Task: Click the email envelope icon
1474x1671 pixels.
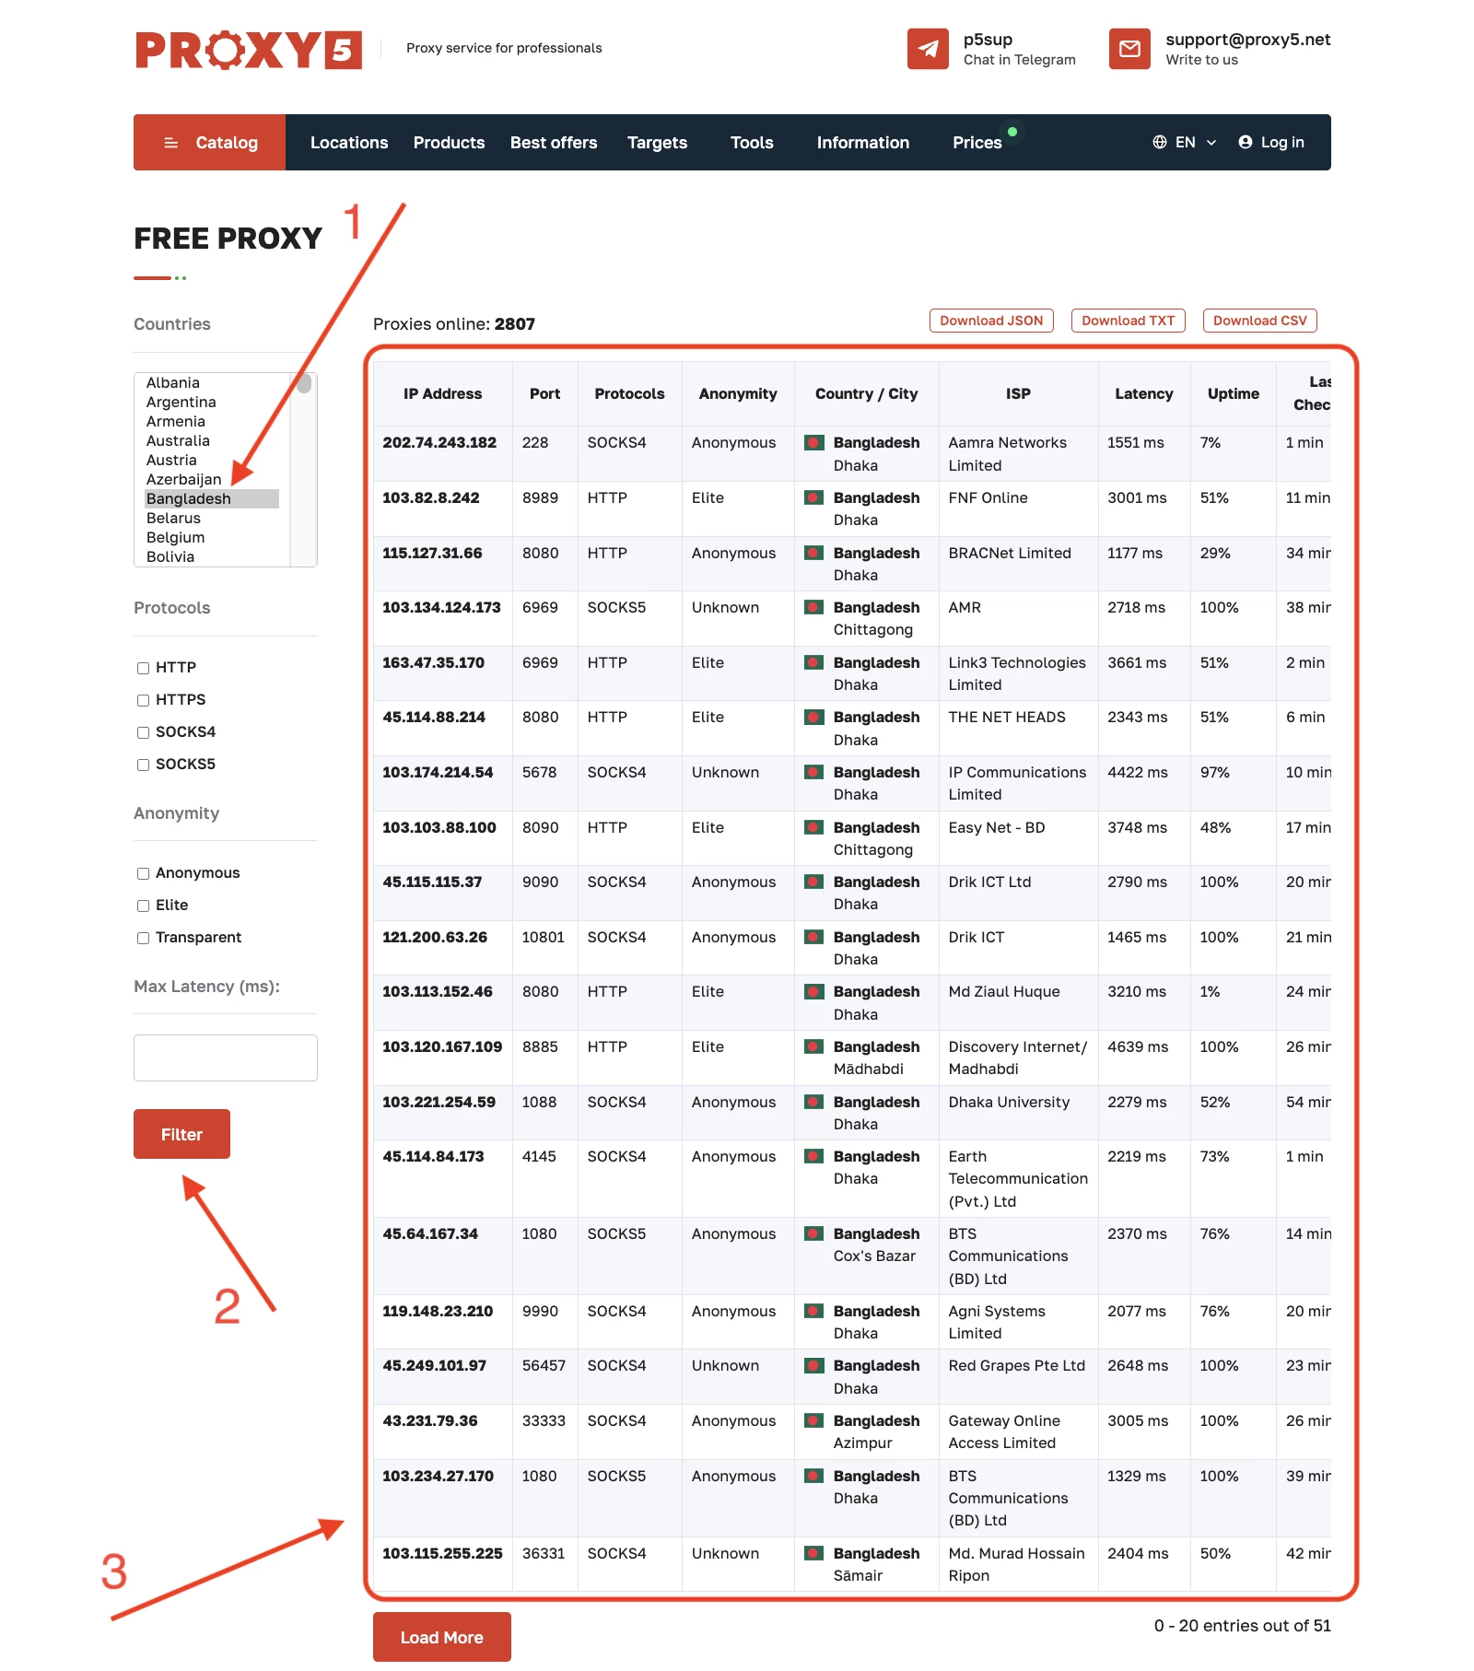Action: 1129,49
